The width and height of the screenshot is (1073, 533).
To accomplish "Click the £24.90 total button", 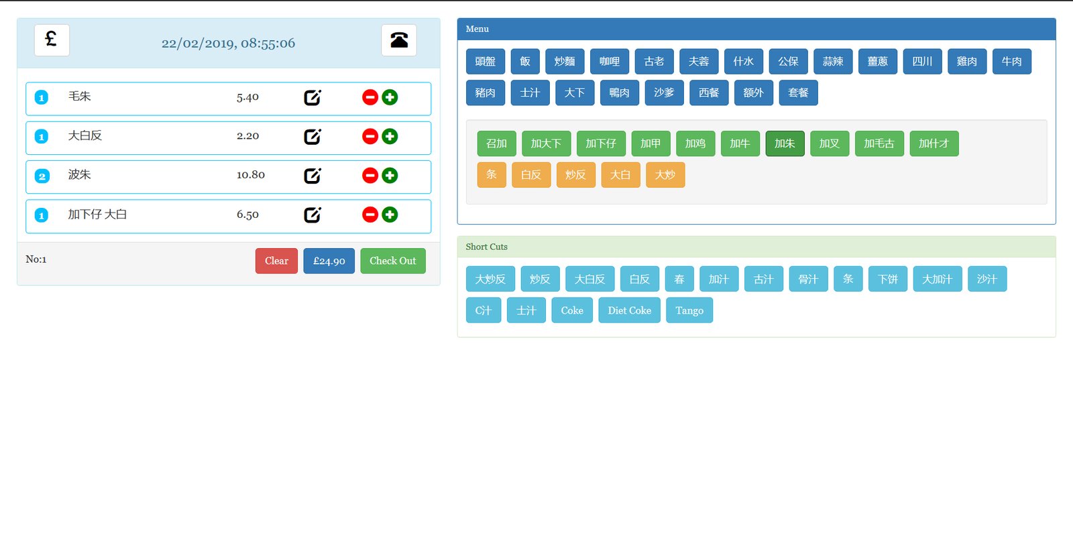I will click(x=329, y=261).
